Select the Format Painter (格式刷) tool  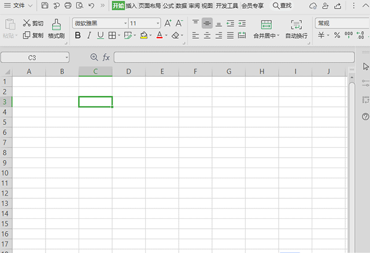coord(56,29)
